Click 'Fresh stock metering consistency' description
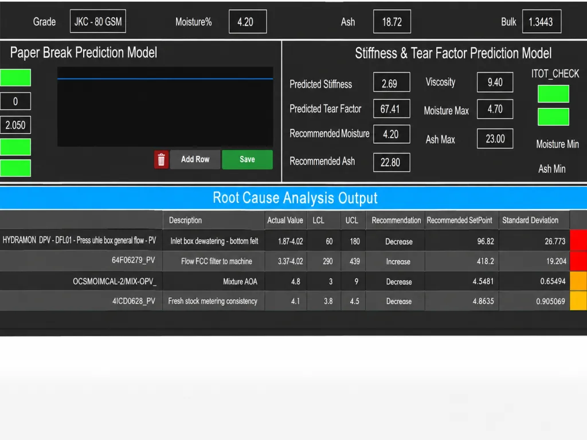This screenshot has height=440, width=587. coord(213,301)
